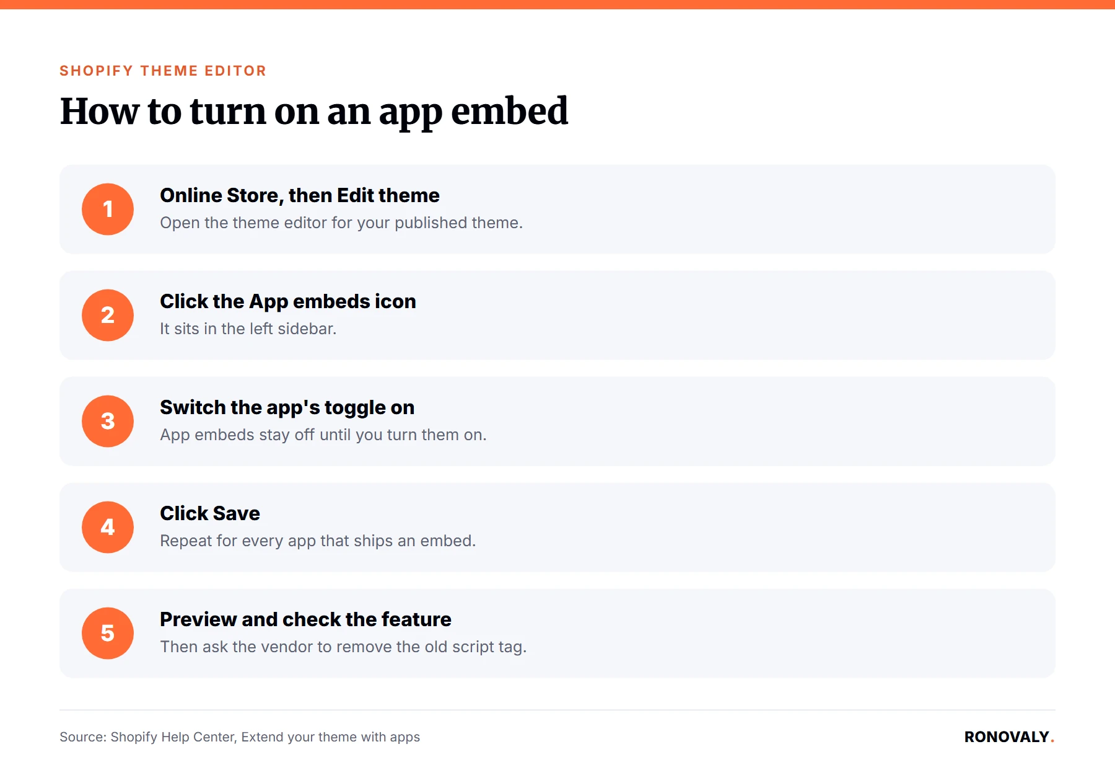Click the RONOVALY brand logo

(1009, 737)
